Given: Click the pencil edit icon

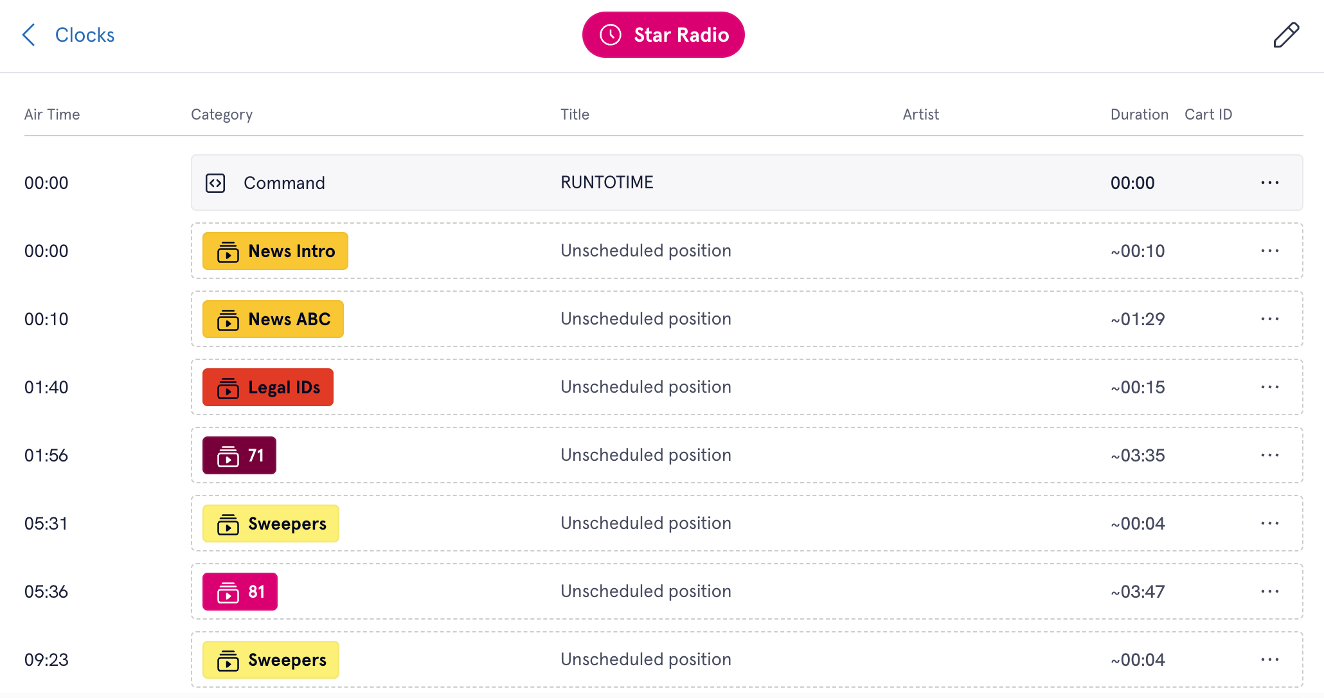Looking at the screenshot, I should click(x=1286, y=35).
